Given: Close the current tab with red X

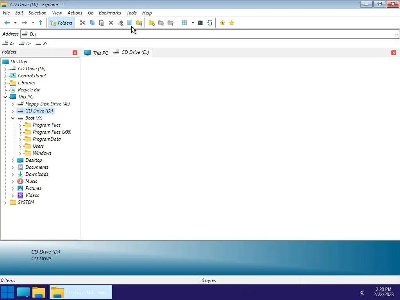Looking at the screenshot, I should (x=394, y=53).
